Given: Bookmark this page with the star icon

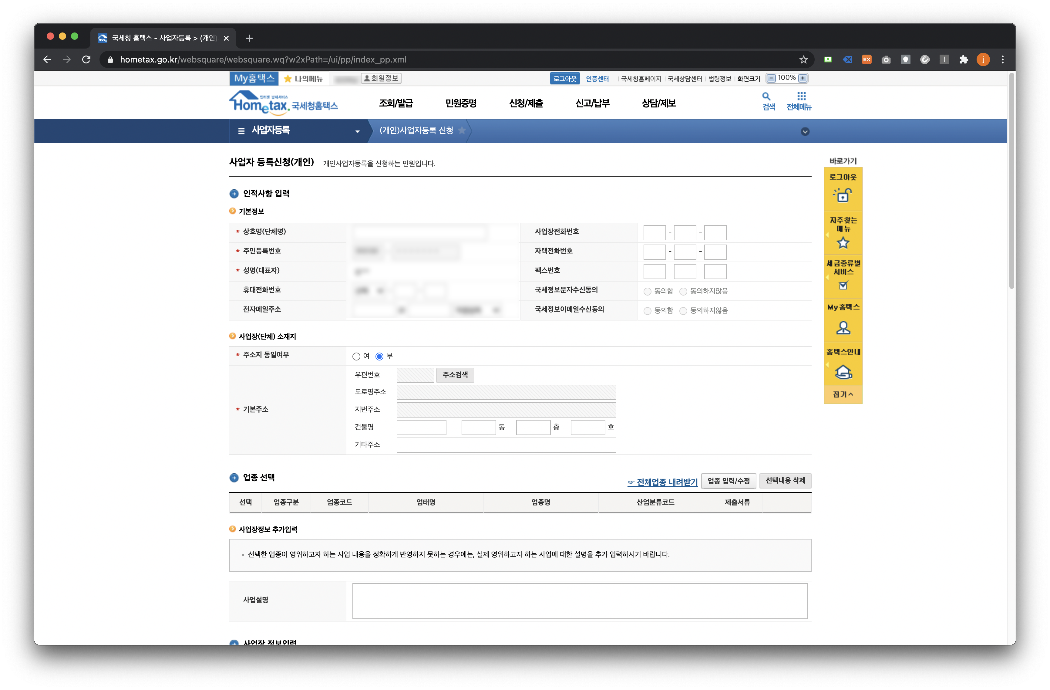Looking at the screenshot, I should (x=803, y=59).
